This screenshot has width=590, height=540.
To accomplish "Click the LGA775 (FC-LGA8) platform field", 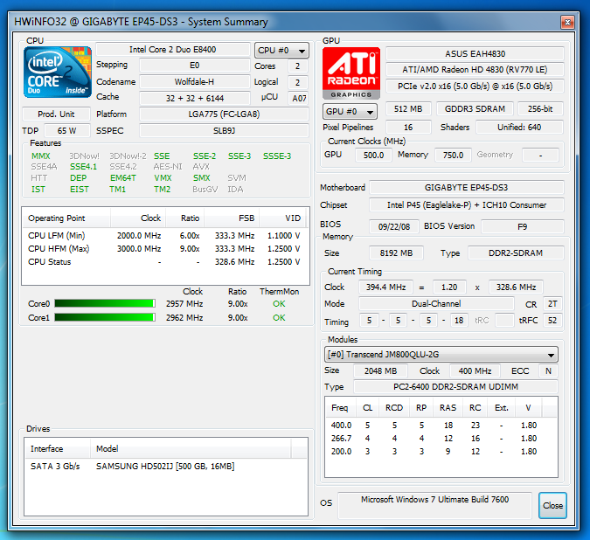I will click(x=224, y=114).
